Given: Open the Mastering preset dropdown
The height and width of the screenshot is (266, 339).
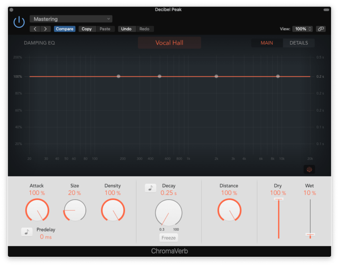Looking at the screenshot, I should [71, 19].
